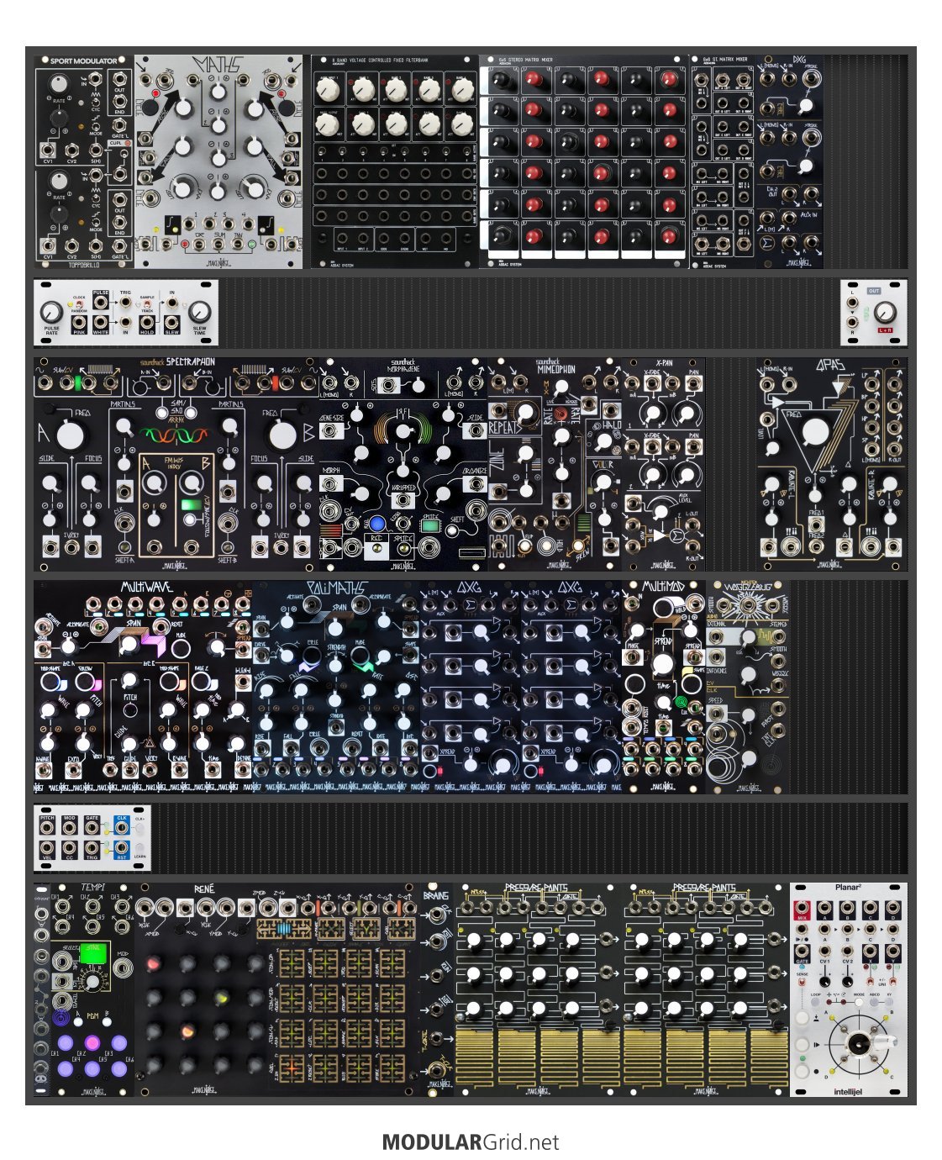Select the 6x6 Stereo Matrix Mixer module
The height and width of the screenshot is (1160, 942).
[x=584, y=161]
